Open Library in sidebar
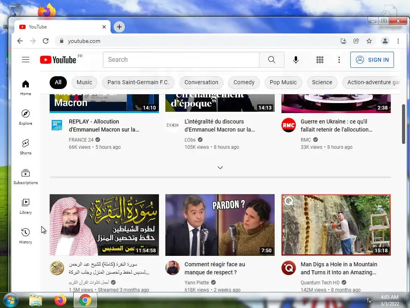Image resolution: width=410 pixels, height=308 pixels. 26,207
